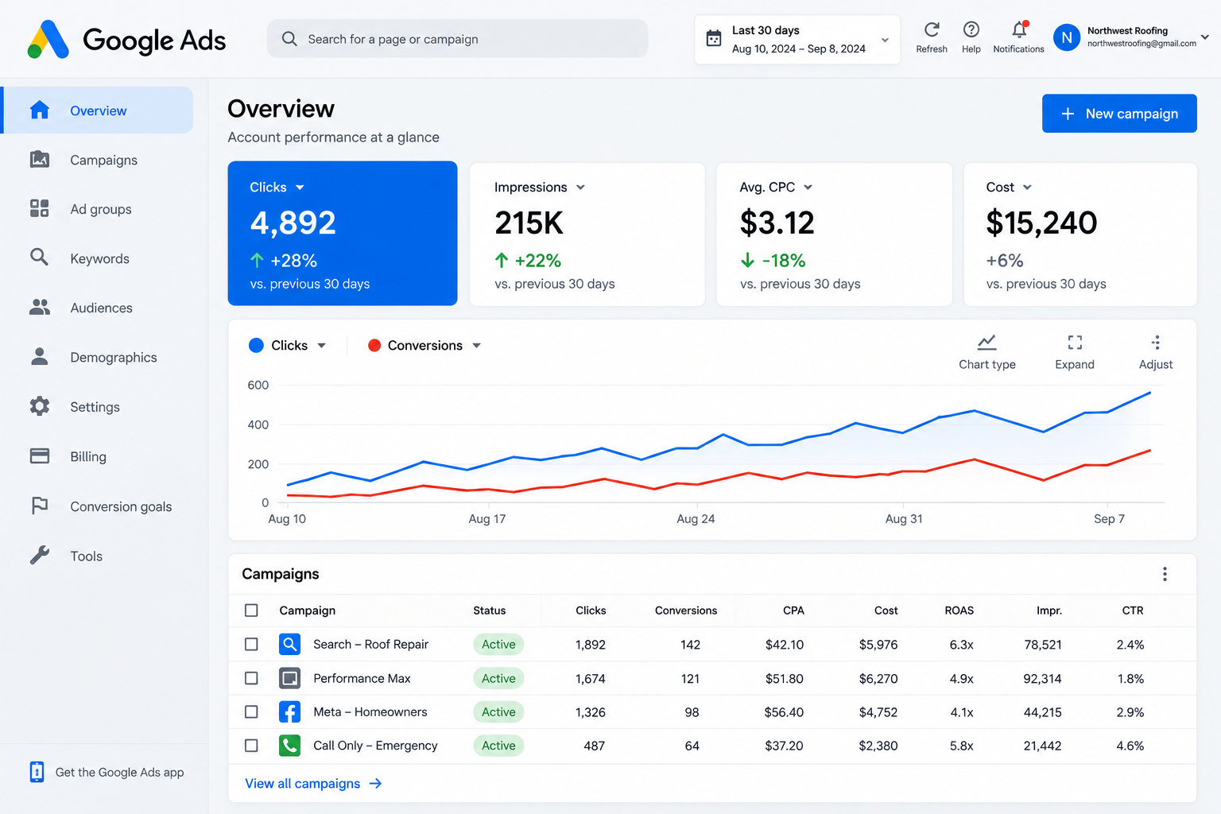The height and width of the screenshot is (814, 1221).
Task: Open the Impressions metric card dropdown
Action: pyautogui.click(x=580, y=188)
